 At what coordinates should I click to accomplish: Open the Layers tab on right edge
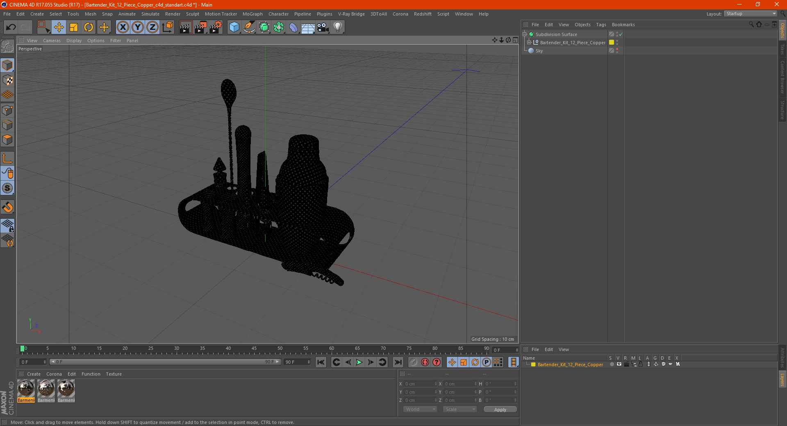[x=782, y=380]
